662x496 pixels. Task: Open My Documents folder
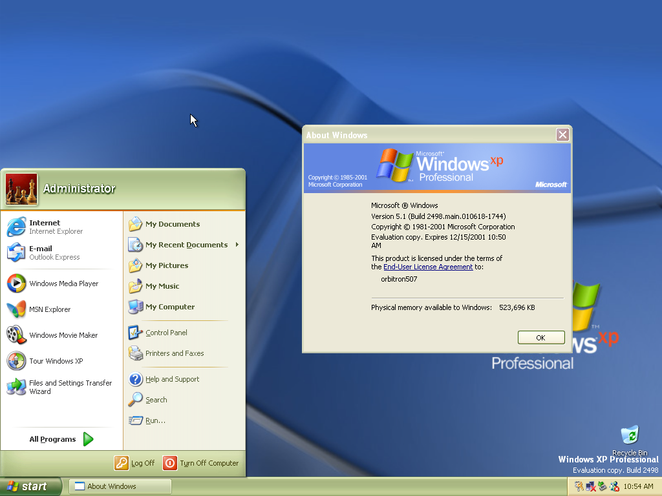[x=184, y=224]
